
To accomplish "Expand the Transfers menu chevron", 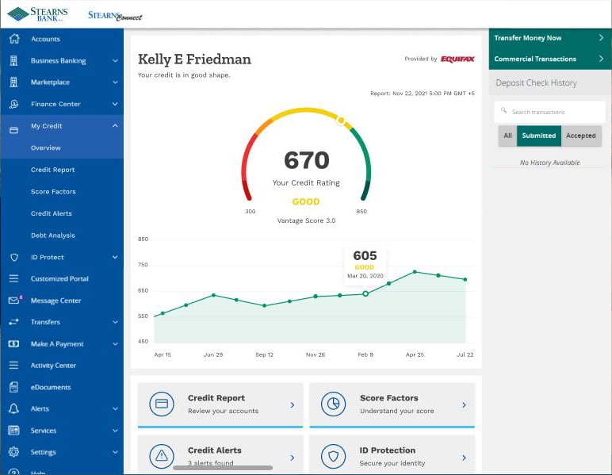I will pyautogui.click(x=115, y=322).
